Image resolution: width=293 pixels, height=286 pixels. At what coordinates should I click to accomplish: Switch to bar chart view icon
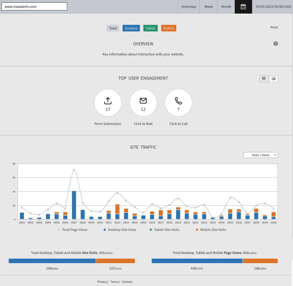273,79
